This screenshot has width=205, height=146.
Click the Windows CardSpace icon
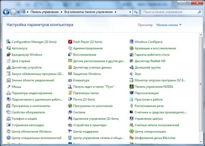pyautogui.click(x=132, y=42)
